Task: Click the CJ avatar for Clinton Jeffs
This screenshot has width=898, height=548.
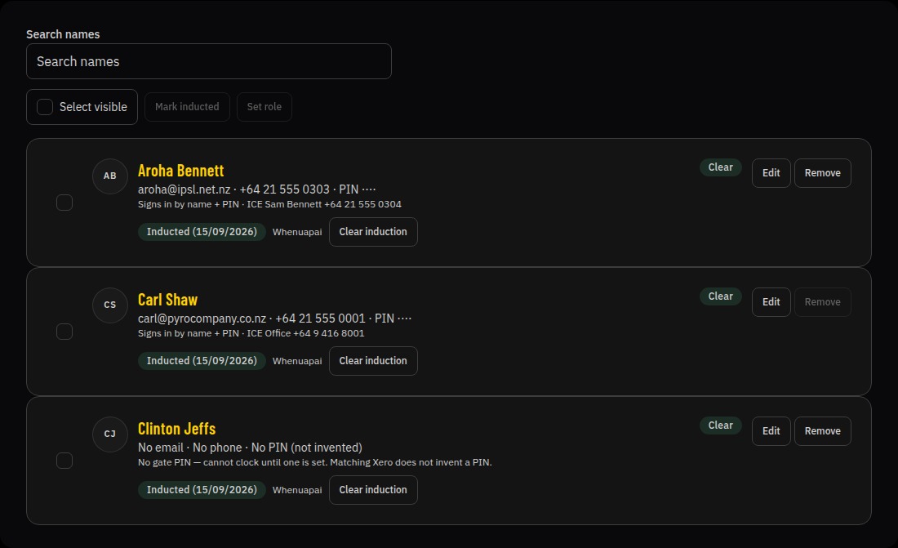Action: (x=110, y=434)
